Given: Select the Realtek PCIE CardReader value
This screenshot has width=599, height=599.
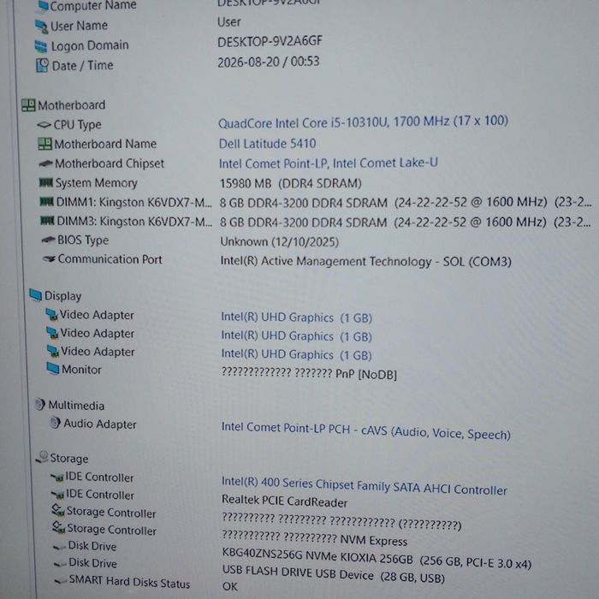Looking at the screenshot, I should [284, 501].
